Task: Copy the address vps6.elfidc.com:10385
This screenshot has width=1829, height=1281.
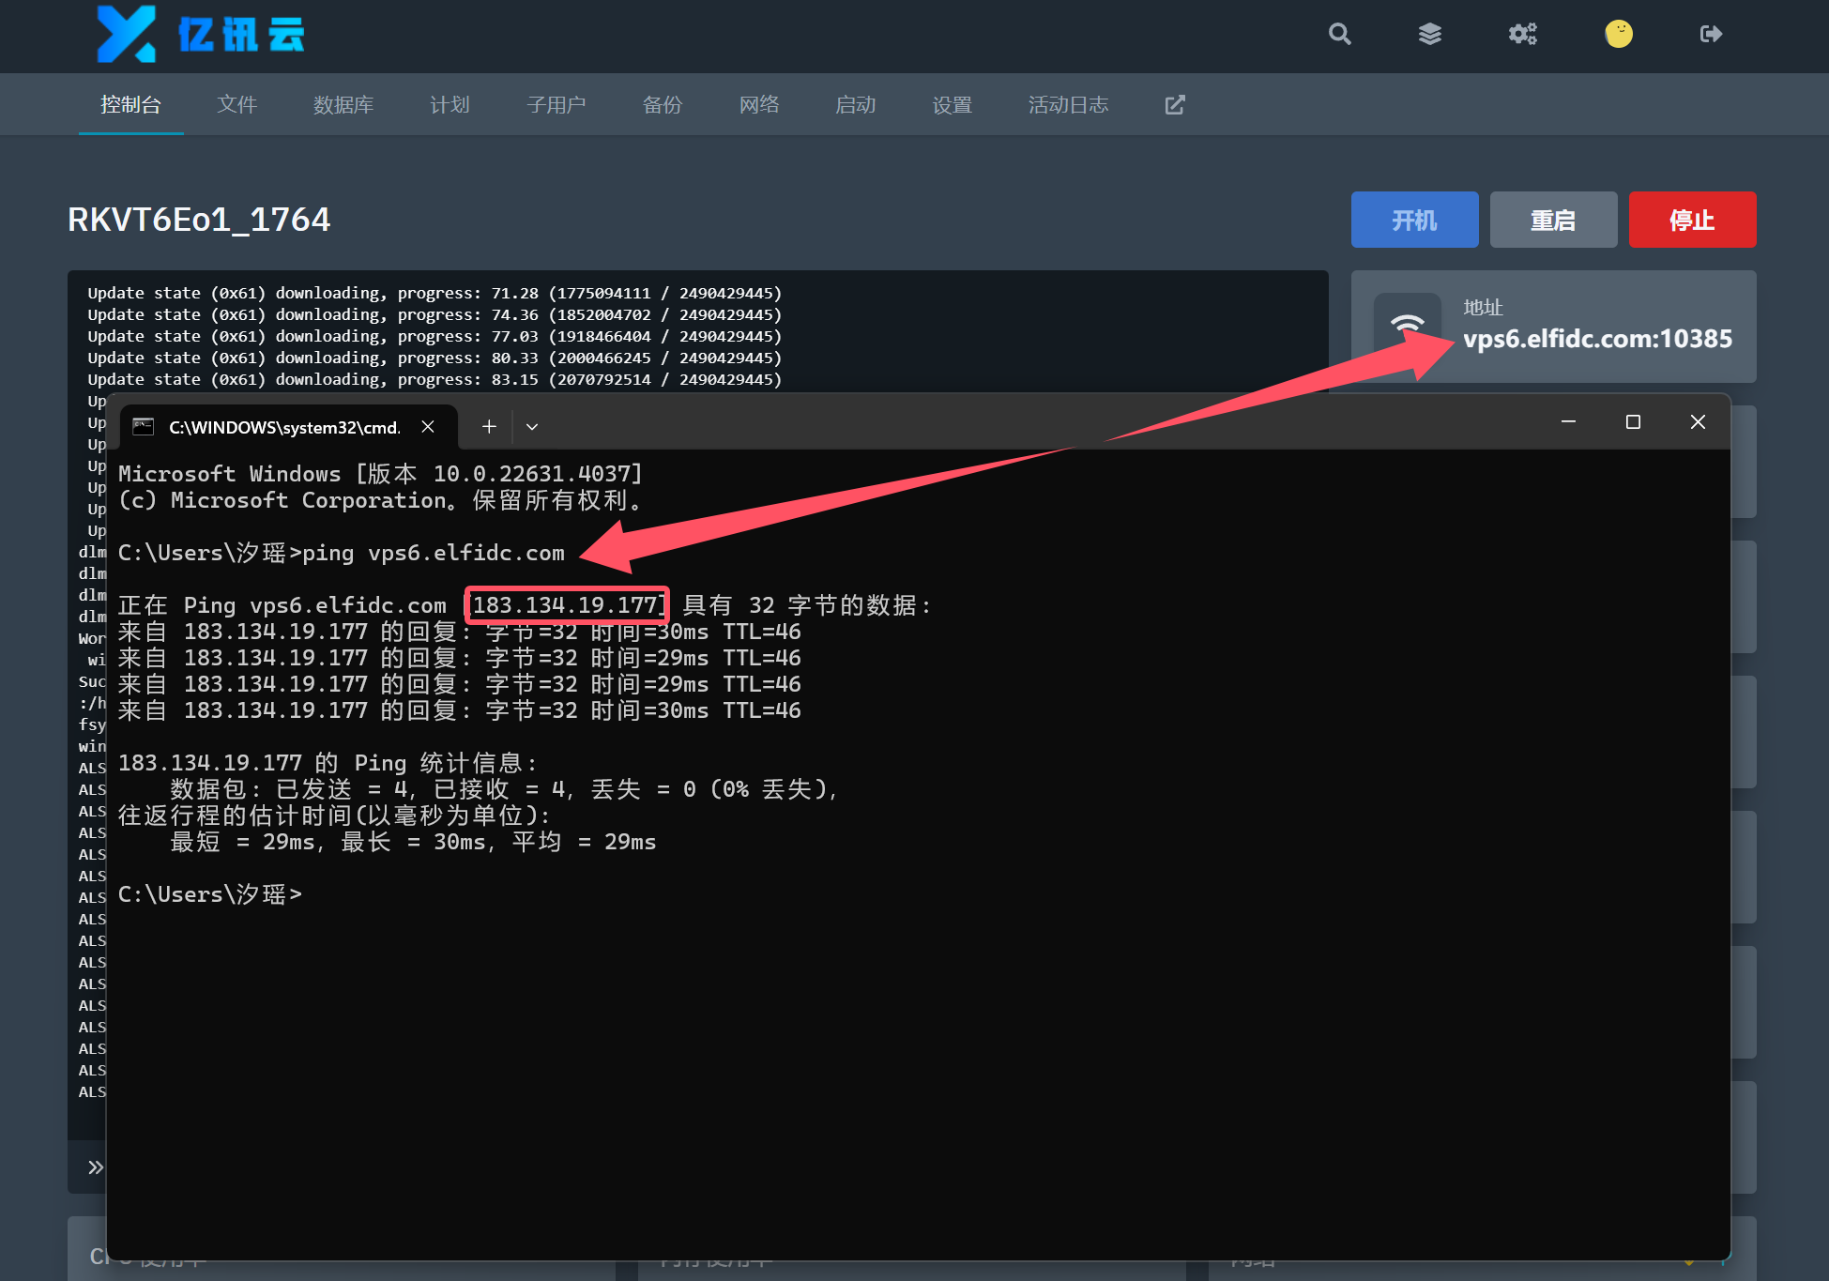Action: click(1597, 339)
